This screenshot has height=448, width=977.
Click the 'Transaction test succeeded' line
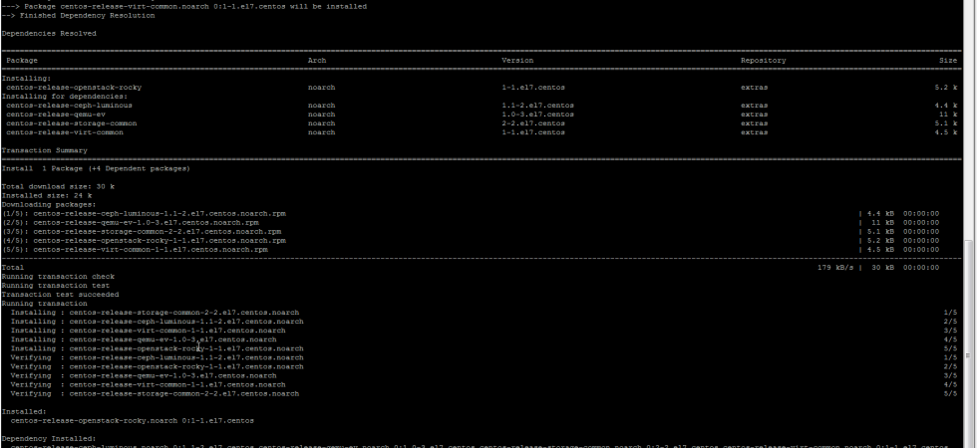pos(60,295)
